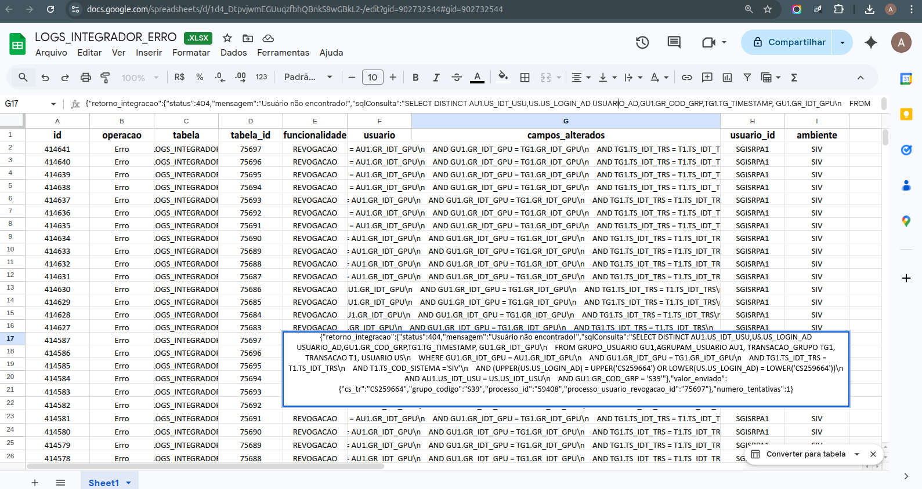Image resolution: width=922 pixels, height=489 pixels.
Task: Open the Dados menu
Action: tap(233, 53)
